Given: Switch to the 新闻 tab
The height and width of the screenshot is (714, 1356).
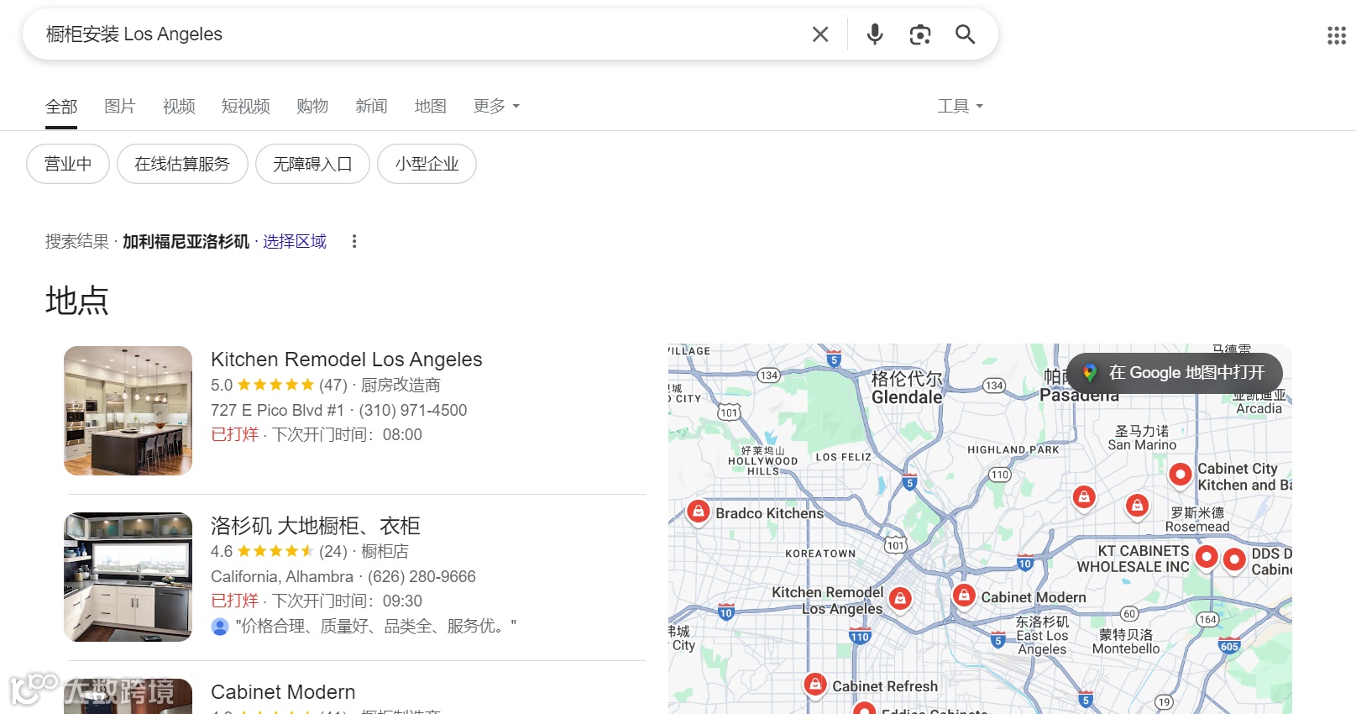Looking at the screenshot, I should [371, 107].
